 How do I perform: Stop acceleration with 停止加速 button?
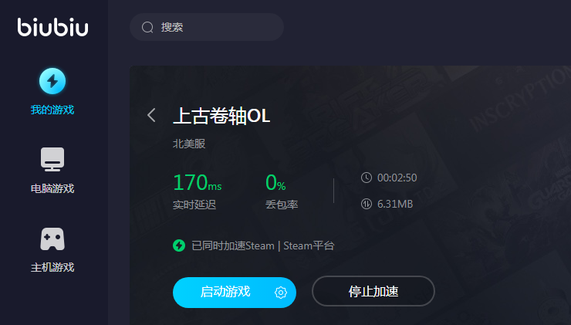click(373, 291)
